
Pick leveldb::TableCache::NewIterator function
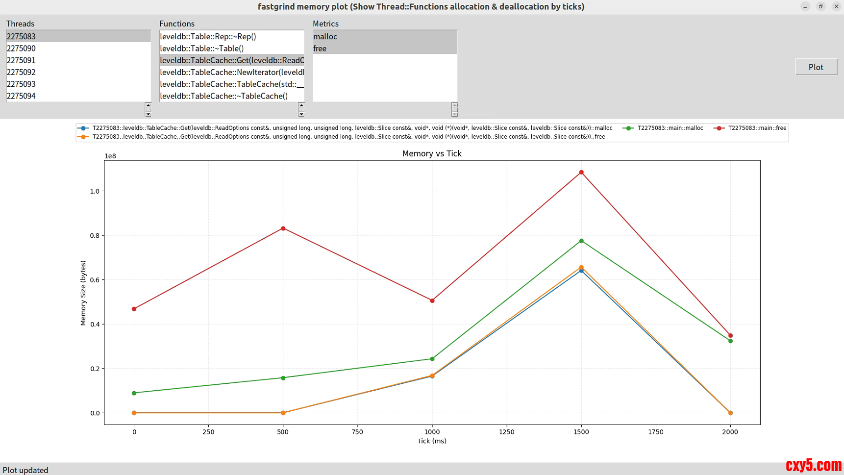tap(231, 72)
